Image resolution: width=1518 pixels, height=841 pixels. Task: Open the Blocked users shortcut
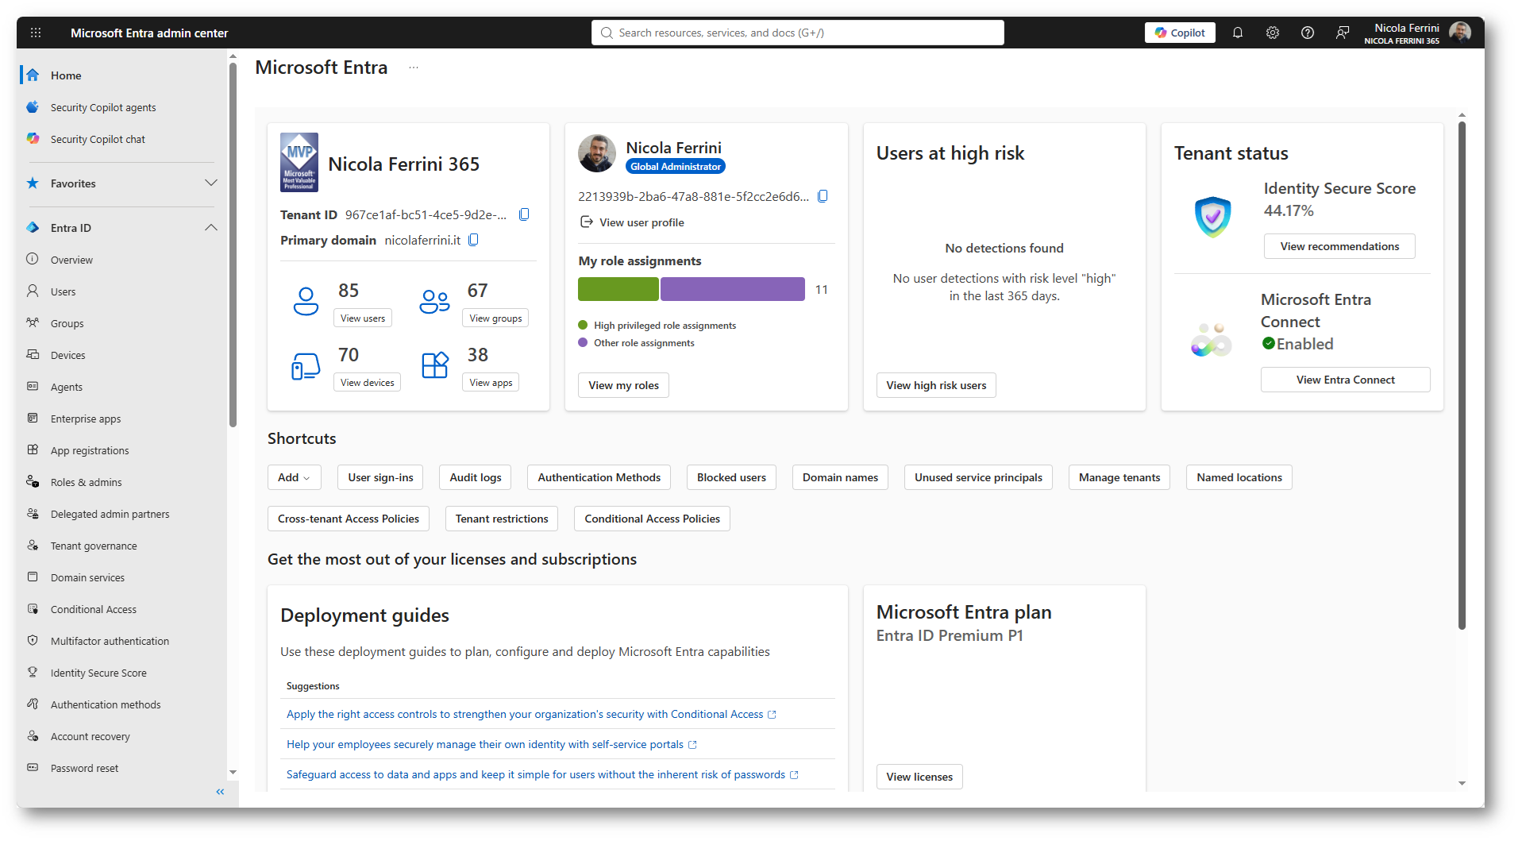tap(731, 477)
